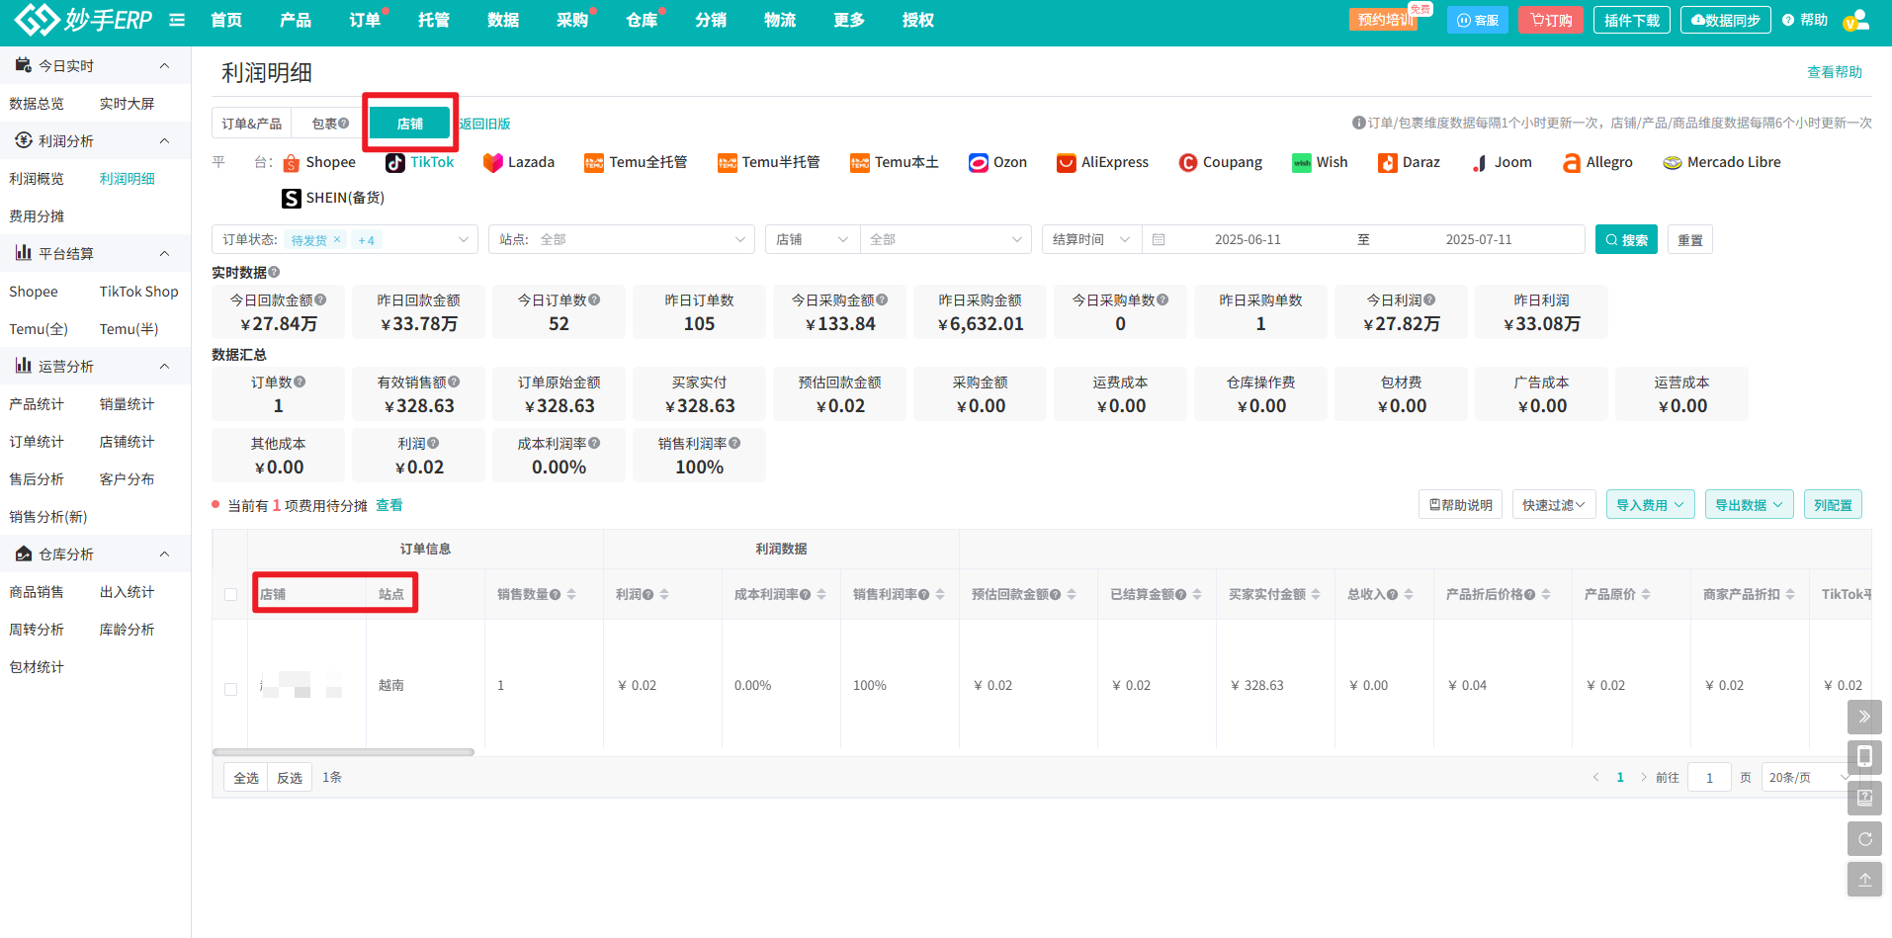
Task: Expand the 导入费用 dropdown button
Action: click(x=1651, y=505)
